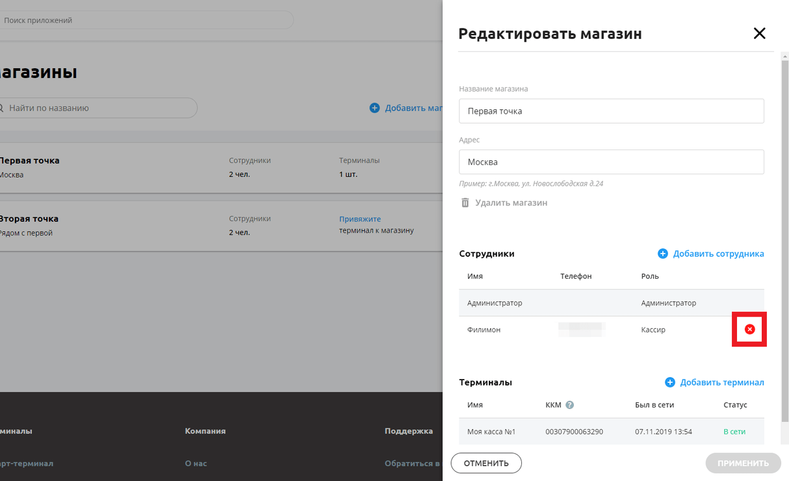Image resolution: width=789 pixels, height=481 pixels.
Task: Click ККМ number 00307900063290
Action: [x=575, y=432]
